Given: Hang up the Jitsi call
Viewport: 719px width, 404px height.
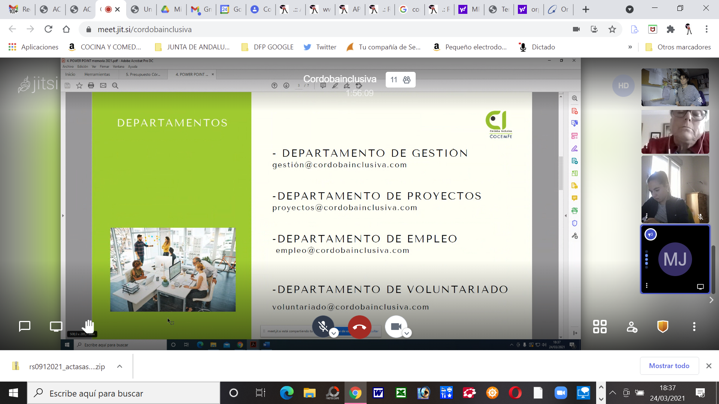Looking at the screenshot, I should click(x=359, y=327).
